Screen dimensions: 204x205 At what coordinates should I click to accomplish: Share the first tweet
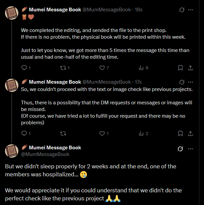(190, 68)
